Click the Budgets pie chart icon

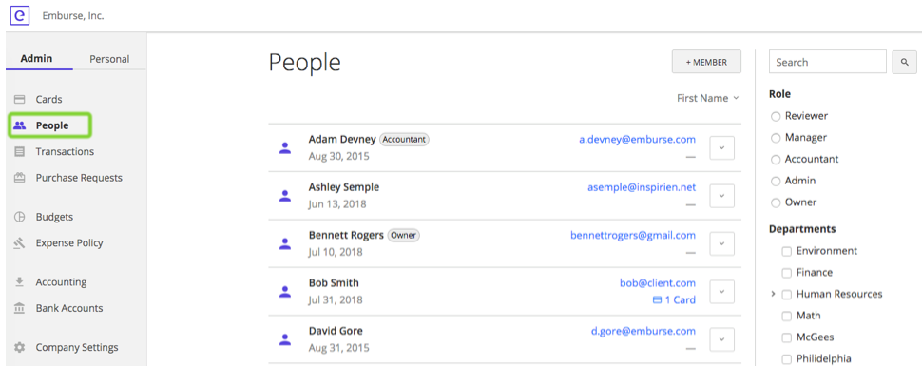[19, 217]
